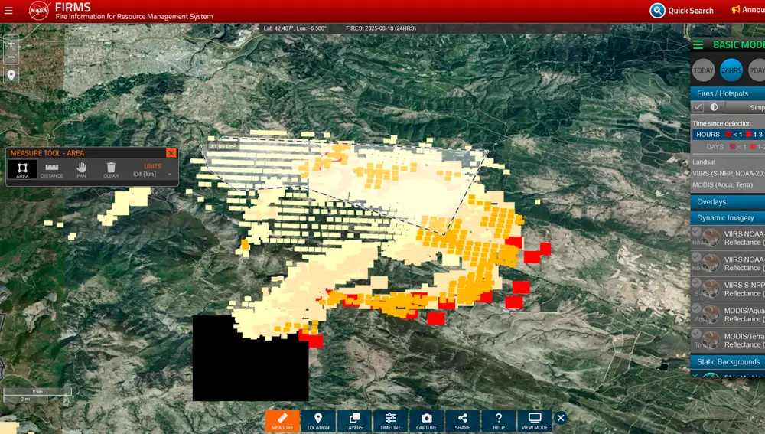Viewport: 765px width, 434px height.
Task: Toggle the Fires / Hotspots layer checkbox
Action: (698, 108)
